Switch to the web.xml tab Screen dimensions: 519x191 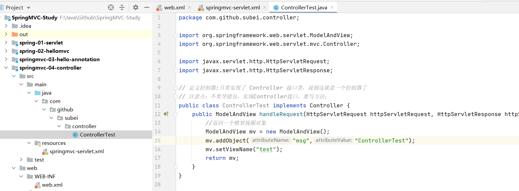(x=174, y=7)
